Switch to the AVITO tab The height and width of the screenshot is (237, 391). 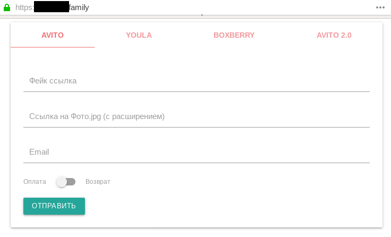[53, 36]
